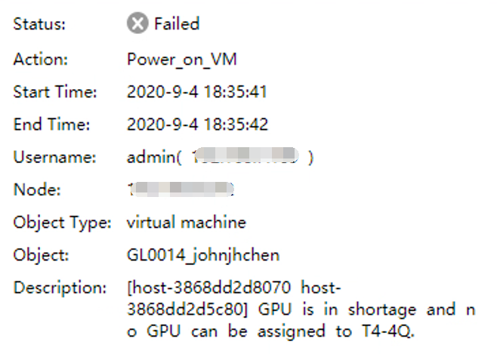The height and width of the screenshot is (354, 497).
Task: Select the 18:35:41 start time value
Action: 197,92
